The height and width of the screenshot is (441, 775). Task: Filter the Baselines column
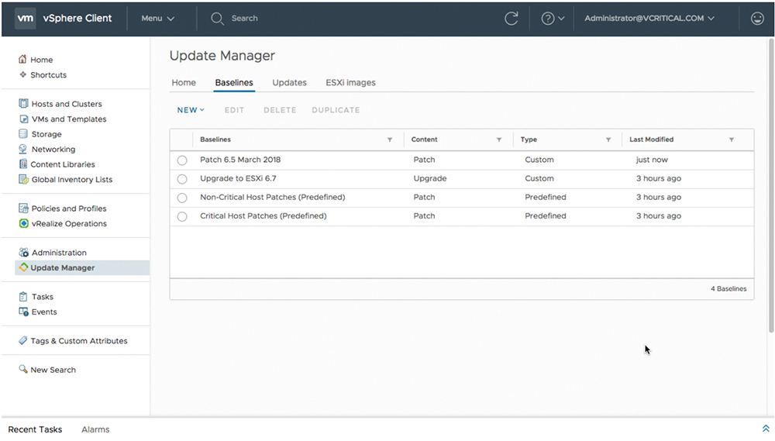(x=390, y=140)
